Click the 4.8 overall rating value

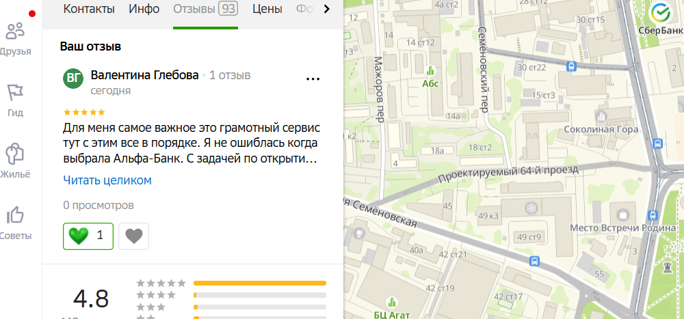91,299
